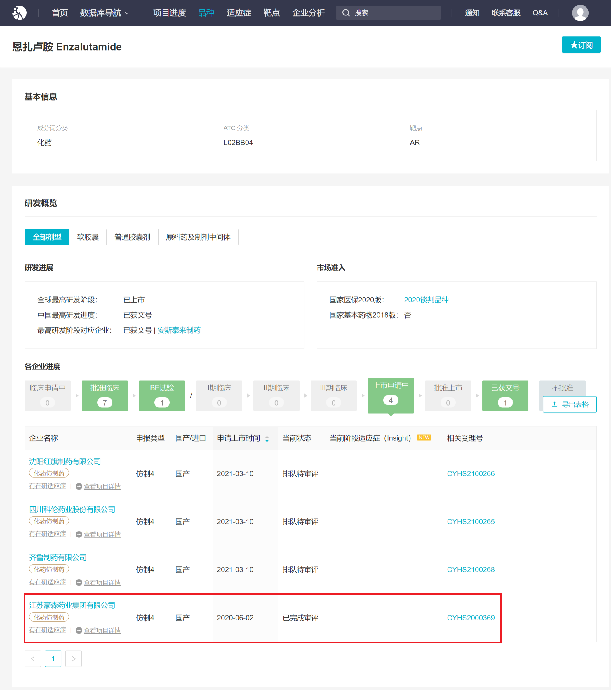This screenshot has width=611, height=690.
Task: Select the BE试验 stage box
Action: point(162,396)
